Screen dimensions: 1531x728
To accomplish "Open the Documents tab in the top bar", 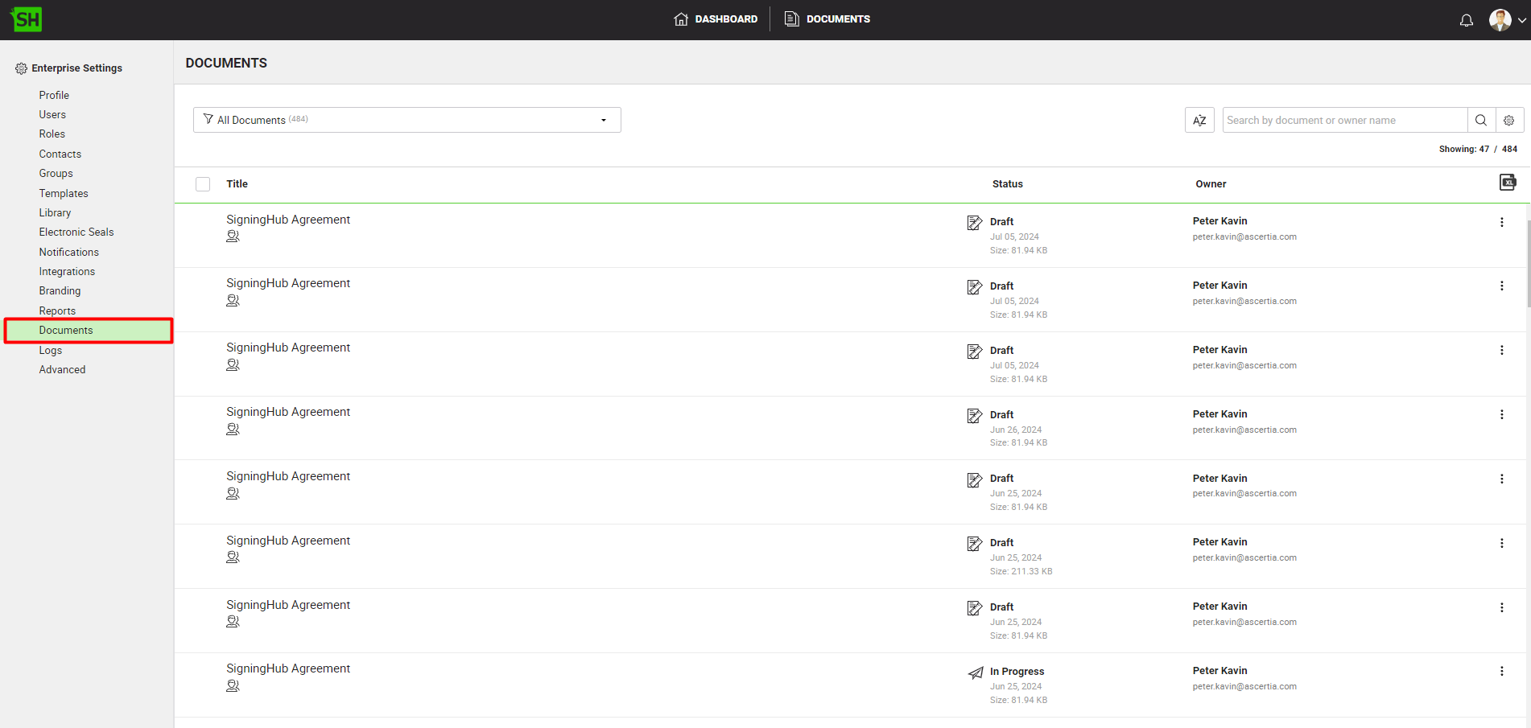I will 827,19.
